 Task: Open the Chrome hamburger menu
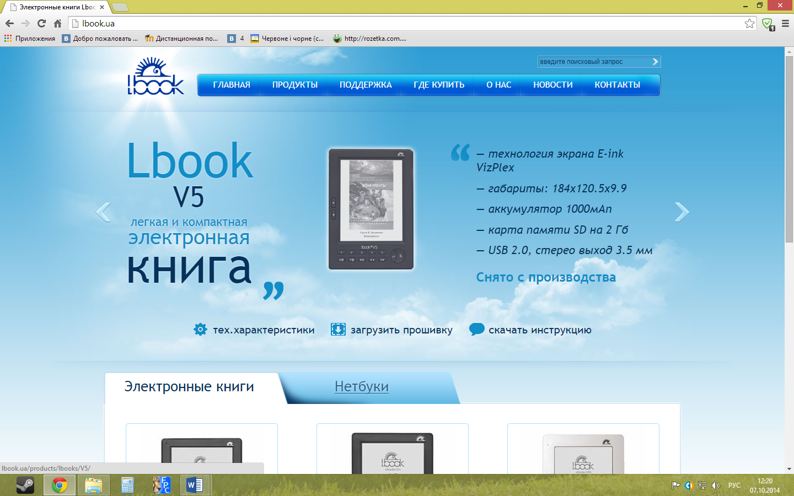[786, 23]
